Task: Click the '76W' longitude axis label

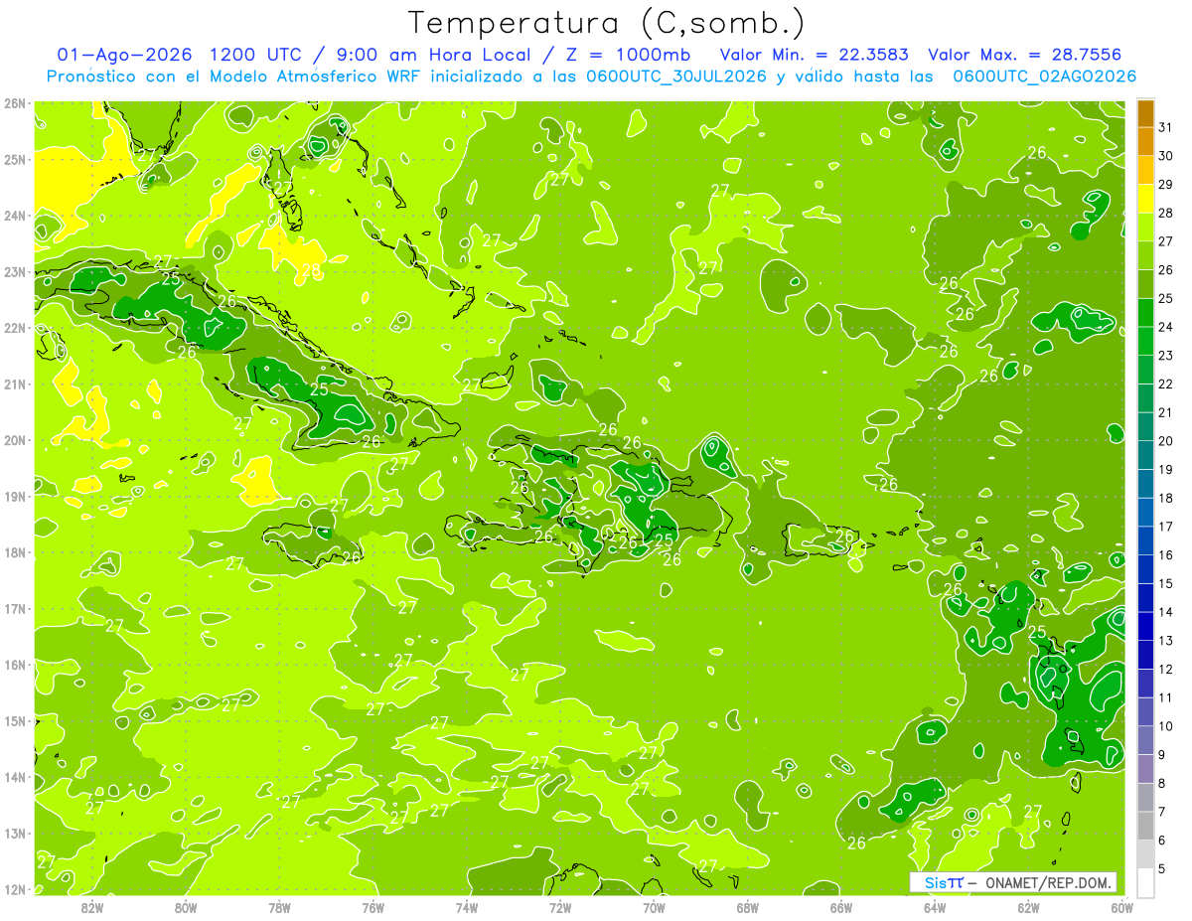Action: (372, 907)
